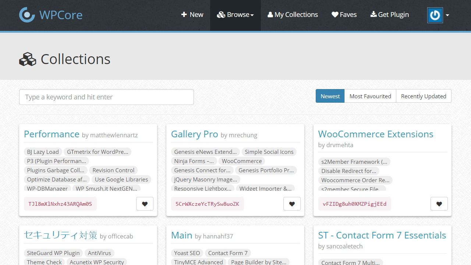
Task: Select the Recently Updated sort tab
Action: click(x=424, y=96)
